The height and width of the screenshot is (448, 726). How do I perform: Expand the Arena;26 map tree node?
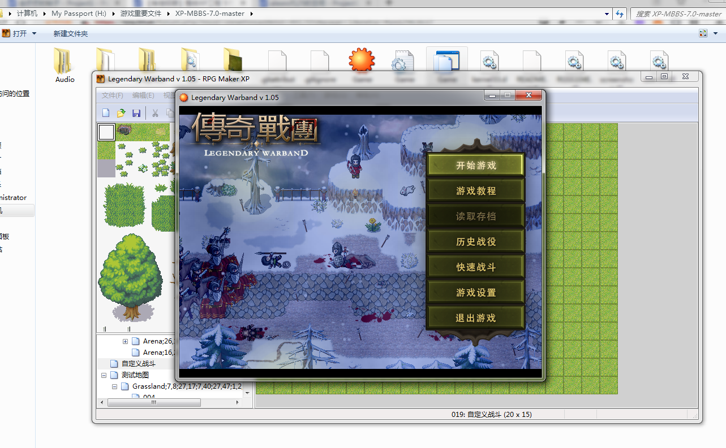[x=125, y=341]
